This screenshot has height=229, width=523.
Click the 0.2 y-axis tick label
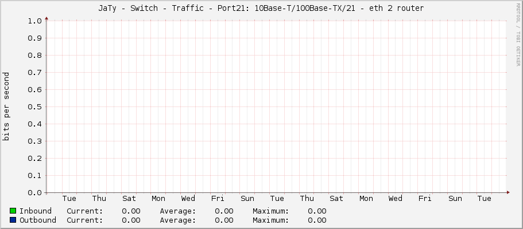pyautogui.click(x=34, y=159)
